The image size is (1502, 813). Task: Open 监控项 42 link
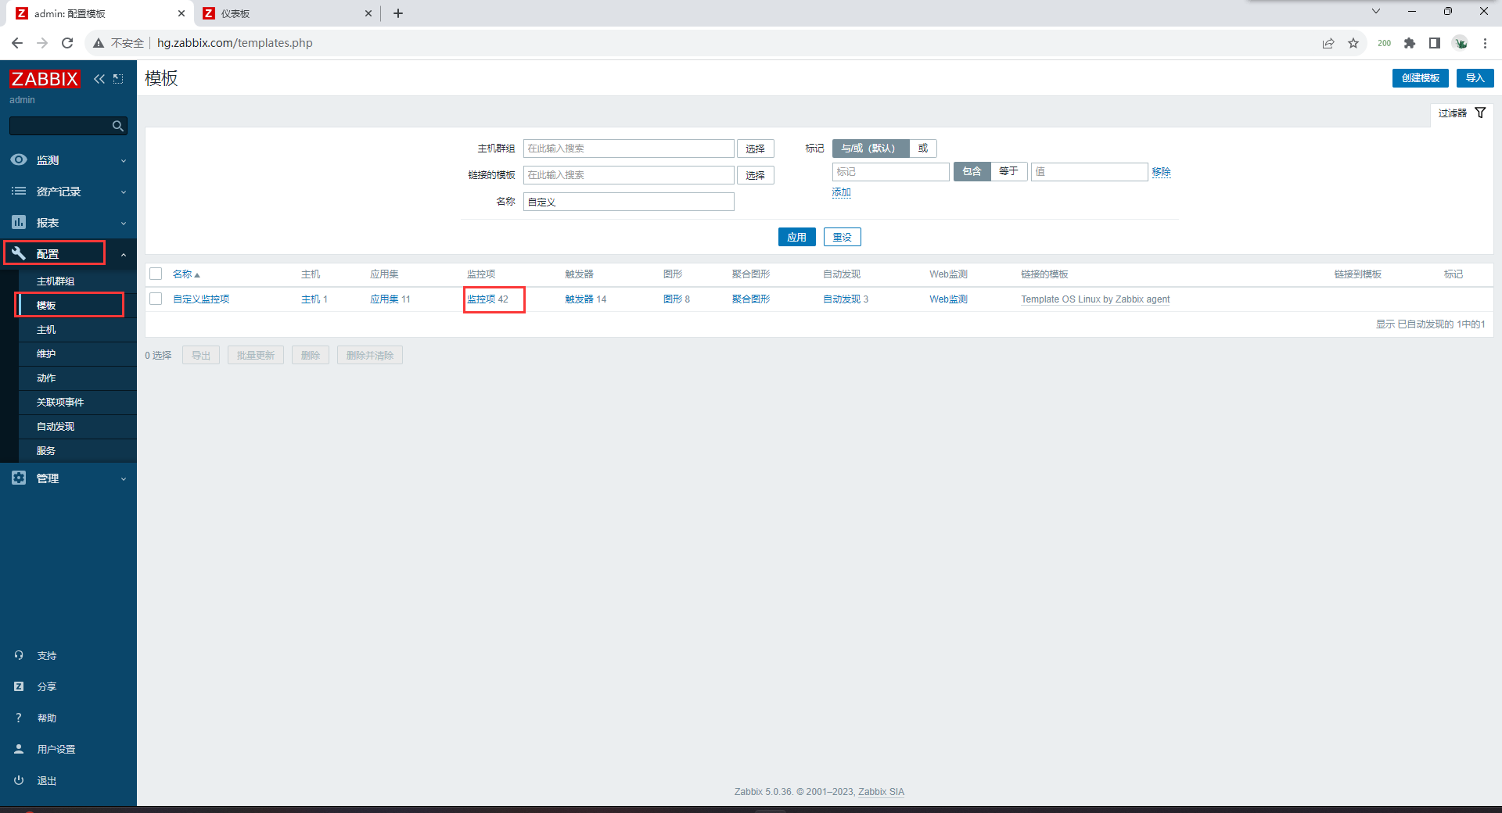coord(487,299)
